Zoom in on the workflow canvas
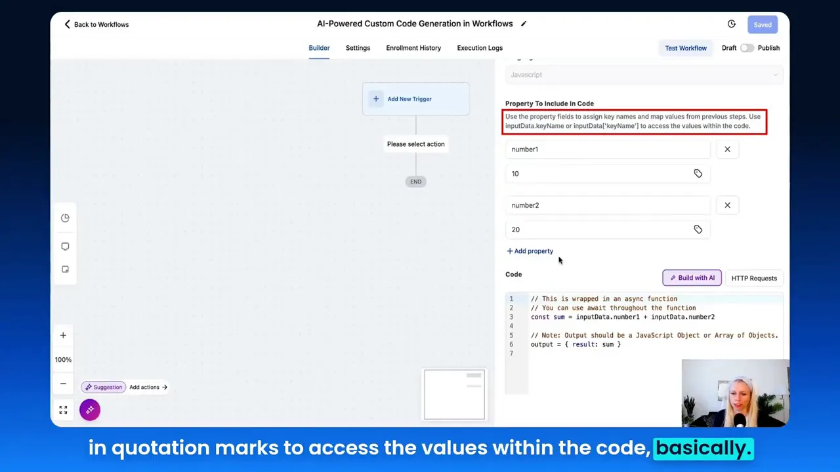This screenshot has height=472, width=840. (x=63, y=335)
